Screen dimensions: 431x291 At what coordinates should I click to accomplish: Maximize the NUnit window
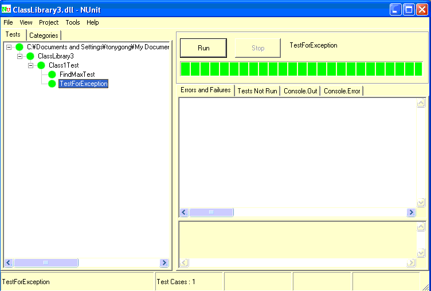(x=409, y=10)
